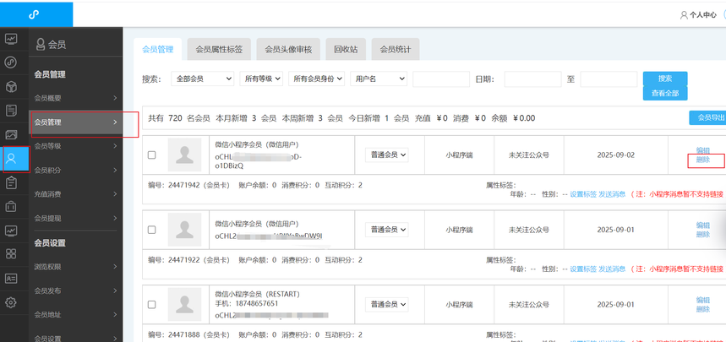Open the briefcase bag icon in sidebar
This screenshot has width=726, height=342.
point(11,206)
